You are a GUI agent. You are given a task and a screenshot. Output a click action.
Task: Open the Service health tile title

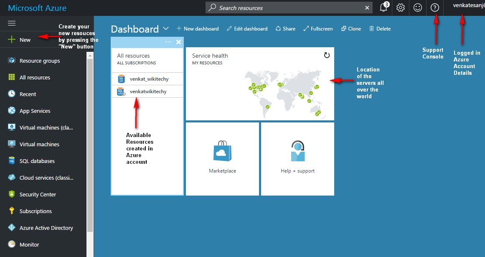tap(210, 56)
